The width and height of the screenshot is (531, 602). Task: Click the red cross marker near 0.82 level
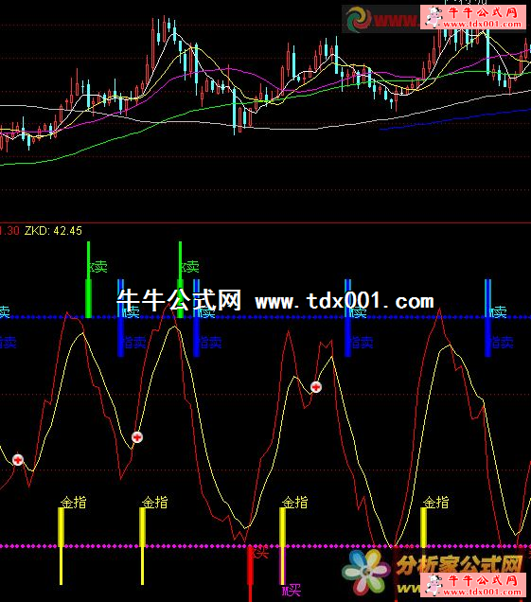click(316, 387)
